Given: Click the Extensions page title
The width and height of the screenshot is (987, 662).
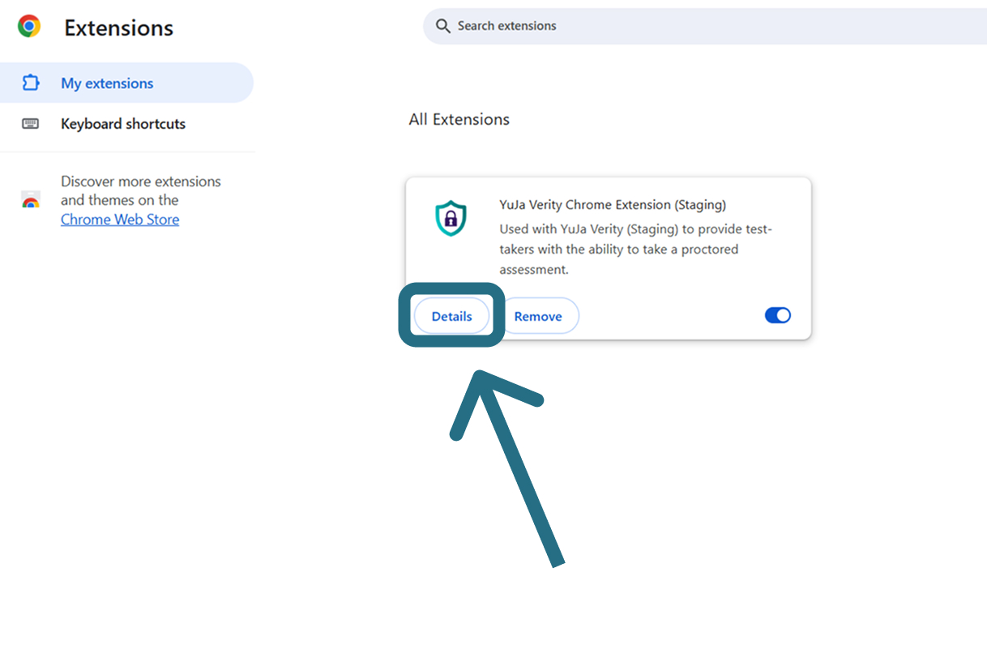Looking at the screenshot, I should point(119,28).
